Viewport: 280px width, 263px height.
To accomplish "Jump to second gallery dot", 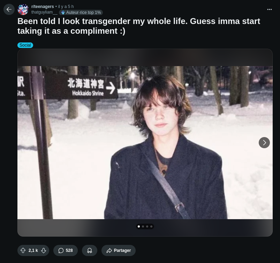I will click(143, 226).
